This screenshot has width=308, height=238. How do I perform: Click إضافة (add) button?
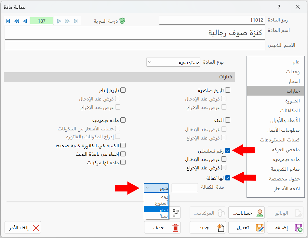tap(285, 227)
